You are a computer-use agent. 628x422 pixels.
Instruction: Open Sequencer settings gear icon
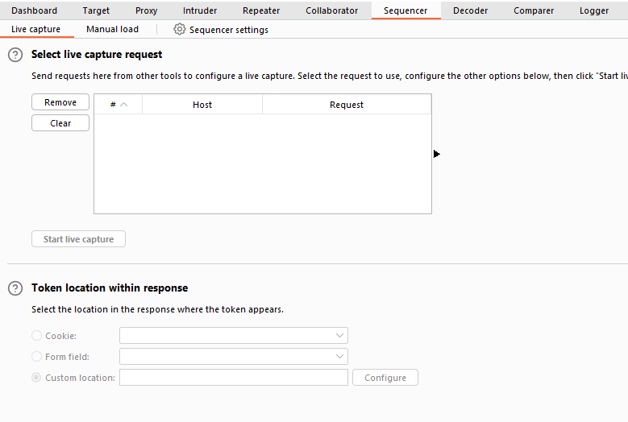(x=180, y=30)
